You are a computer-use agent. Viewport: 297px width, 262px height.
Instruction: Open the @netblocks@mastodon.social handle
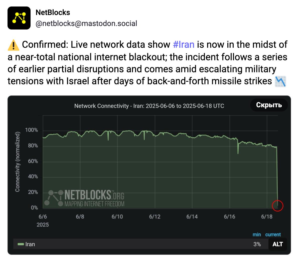coord(86,23)
